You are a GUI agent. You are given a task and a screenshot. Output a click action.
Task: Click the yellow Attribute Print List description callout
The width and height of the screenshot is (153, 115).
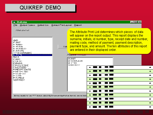coord(108,41)
